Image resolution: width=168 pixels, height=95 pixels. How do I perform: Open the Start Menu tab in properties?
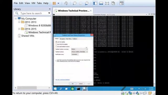(69, 39)
